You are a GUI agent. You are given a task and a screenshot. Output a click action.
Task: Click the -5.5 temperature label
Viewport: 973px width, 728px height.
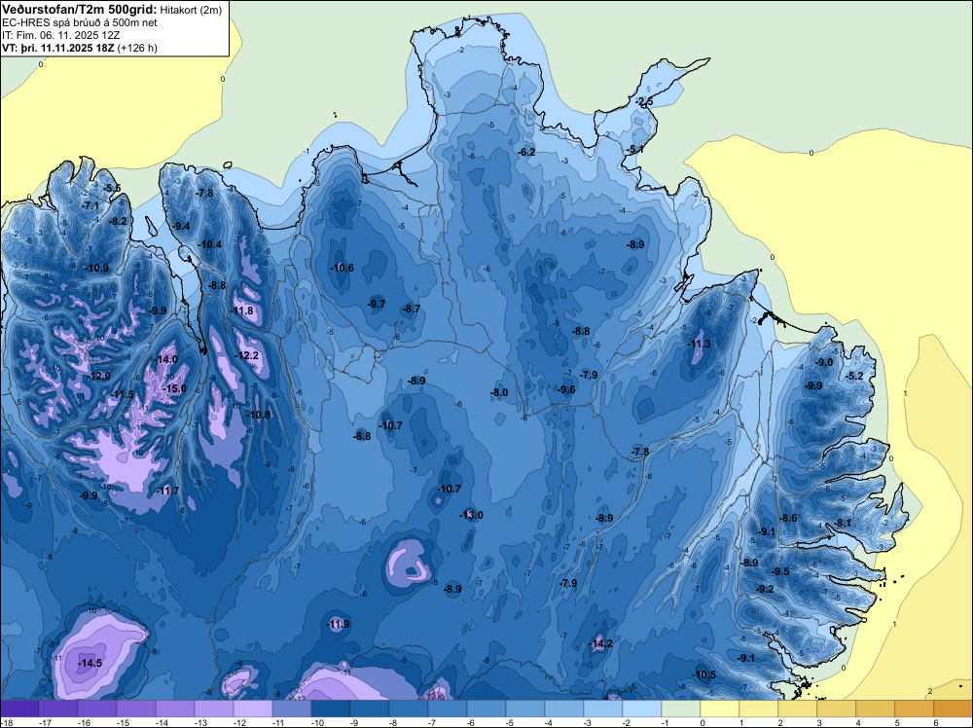click(112, 188)
